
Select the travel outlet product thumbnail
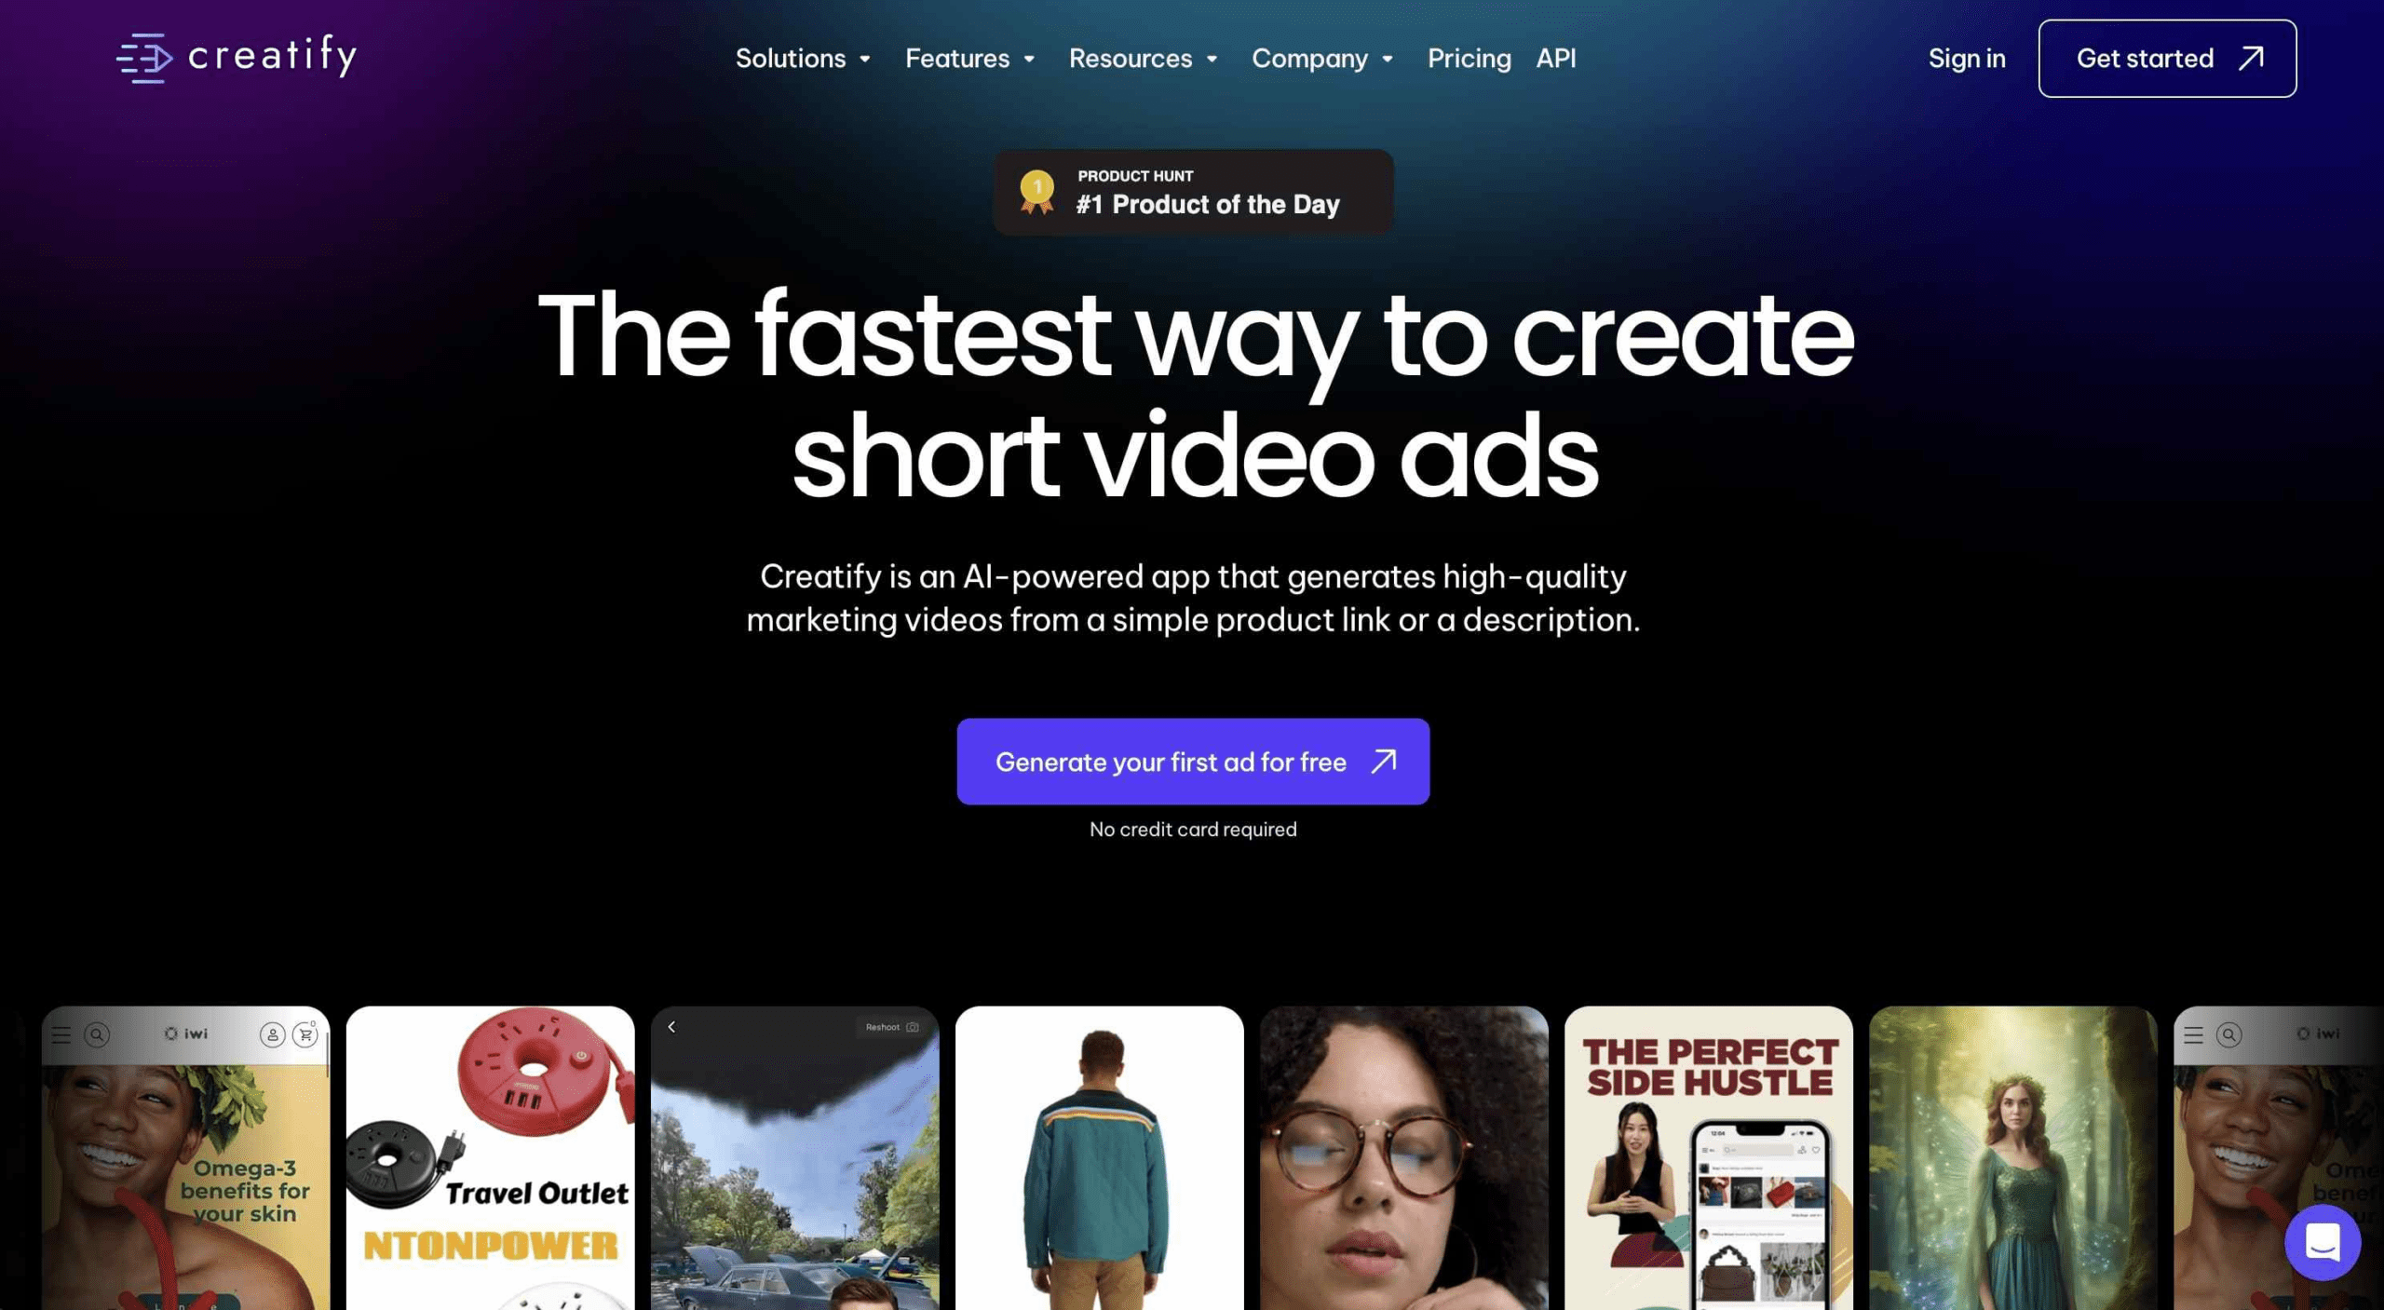pyautogui.click(x=487, y=1156)
